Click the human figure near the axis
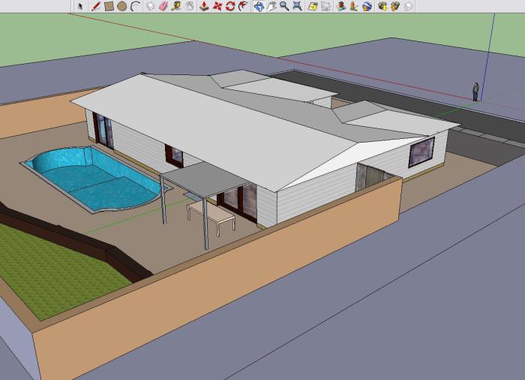Screen dimensions: 525x380 [475, 91]
